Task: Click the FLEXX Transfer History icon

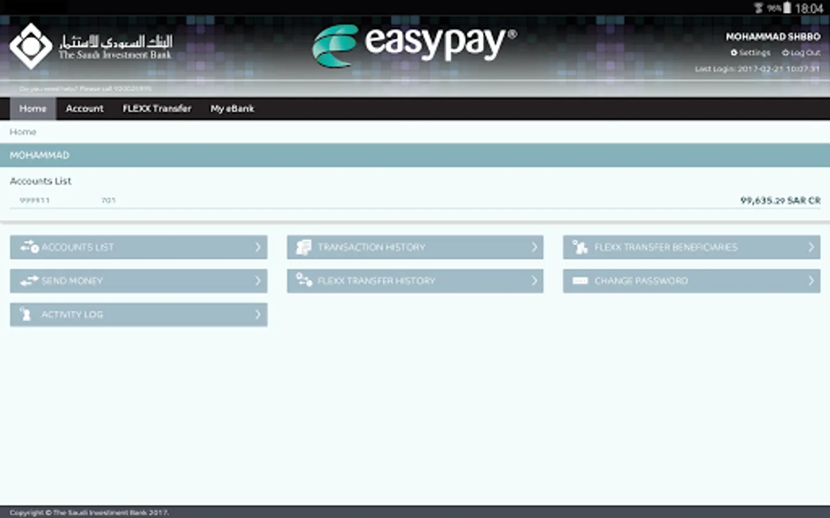Action: [304, 280]
